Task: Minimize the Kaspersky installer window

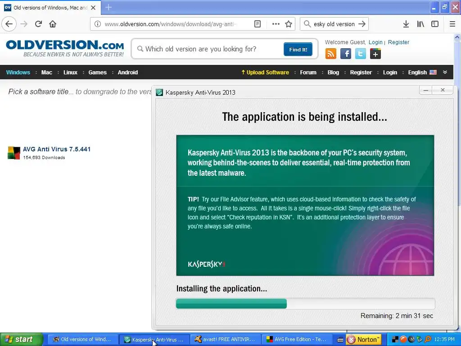Action: (x=426, y=90)
